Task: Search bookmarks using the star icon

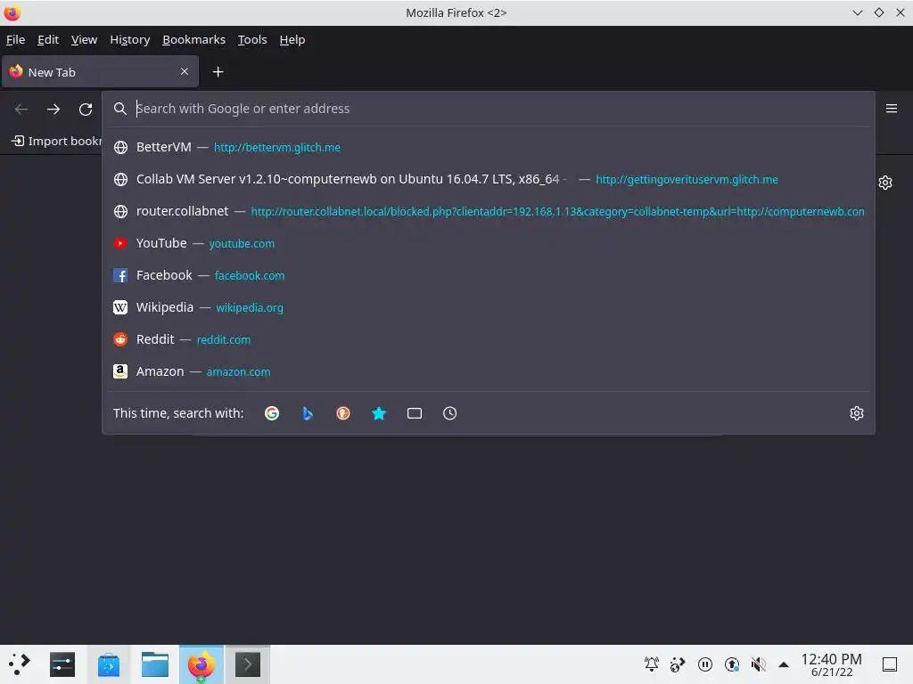Action: tap(378, 413)
